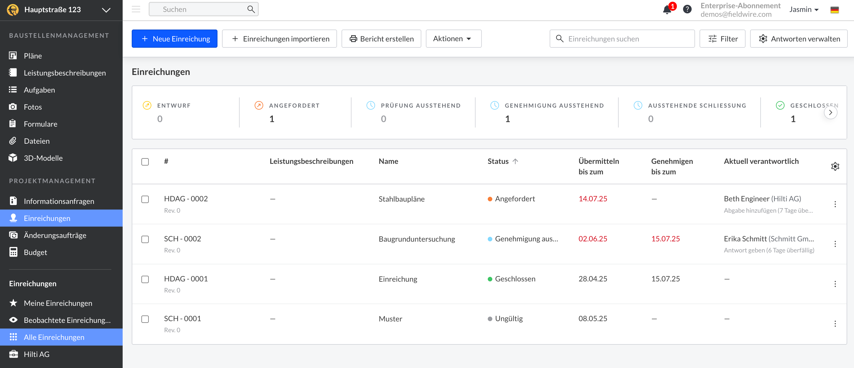Click the German flag language icon
Image resolution: width=854 pixels, height=368 pixels.
tap(834, 10)
